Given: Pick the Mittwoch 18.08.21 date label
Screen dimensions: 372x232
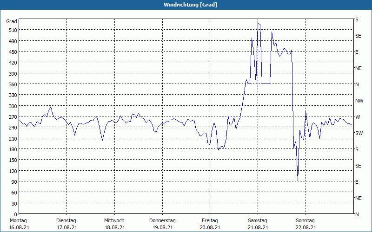Looking at the screenshot, I should [114, 224].
